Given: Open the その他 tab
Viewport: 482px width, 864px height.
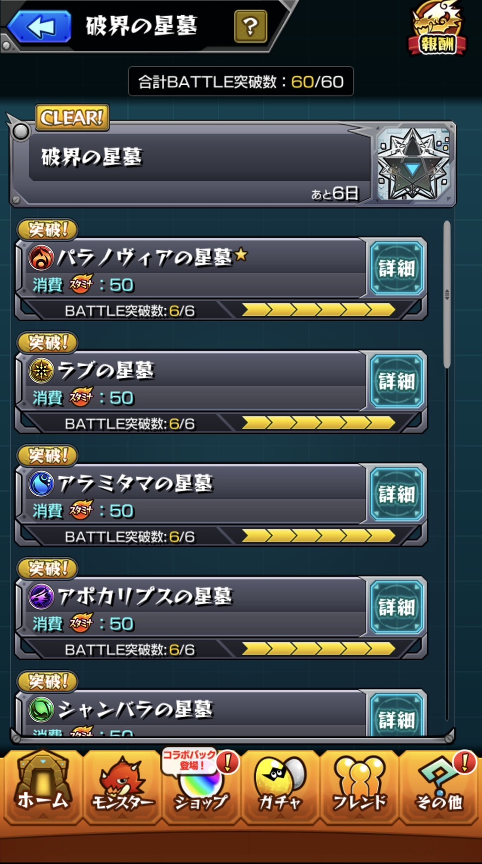Looking at the screenshot, I should [x=439, y=786].
